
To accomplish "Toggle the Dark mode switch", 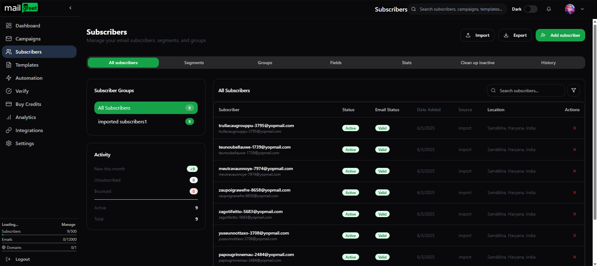I will coord(531,9).
